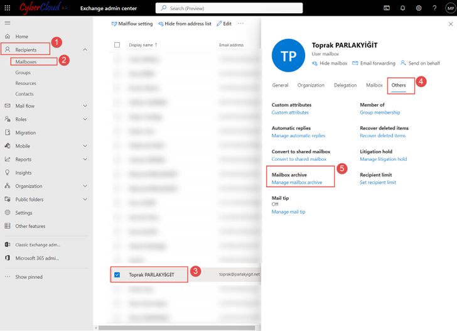The width and height of the screenshot is (457, 331).
Task: Click Manage mail tip link
Action: (288, 212)
